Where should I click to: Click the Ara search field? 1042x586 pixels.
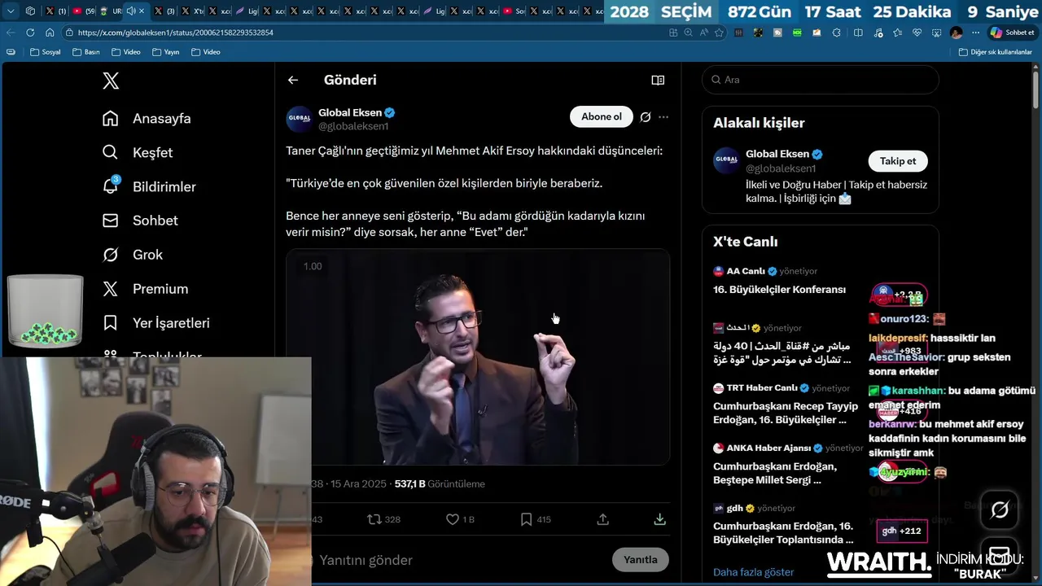821,80
